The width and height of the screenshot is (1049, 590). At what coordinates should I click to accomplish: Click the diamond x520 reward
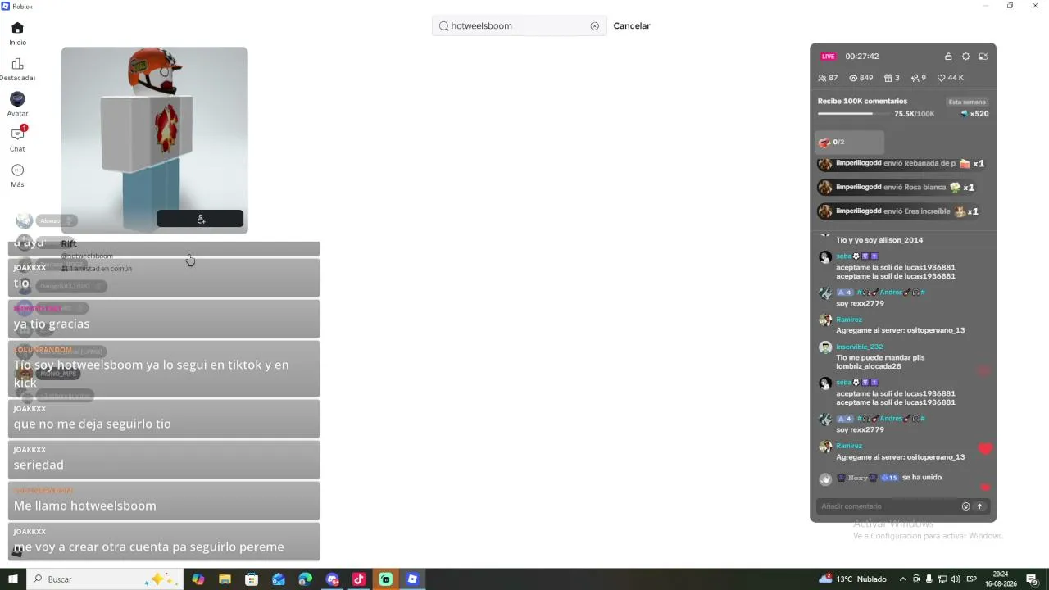[974, 114]
